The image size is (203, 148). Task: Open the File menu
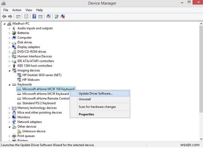coord(6,10)
